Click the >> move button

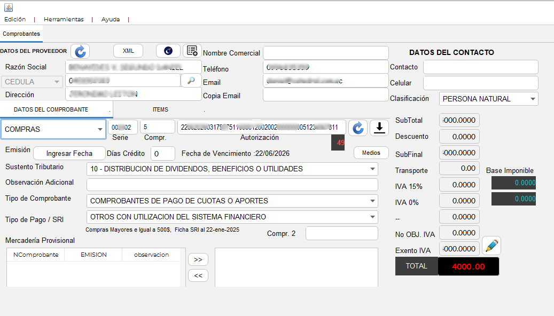pyautogui.click(x=198, y=259)
